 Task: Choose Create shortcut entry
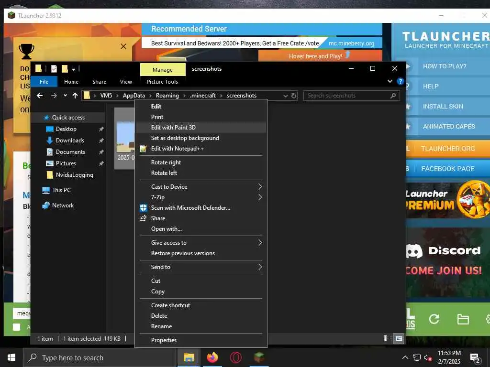tap(200, 305)
